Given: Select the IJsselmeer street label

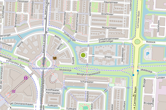Looking at the screenshot, I should [x=107, y=14].
